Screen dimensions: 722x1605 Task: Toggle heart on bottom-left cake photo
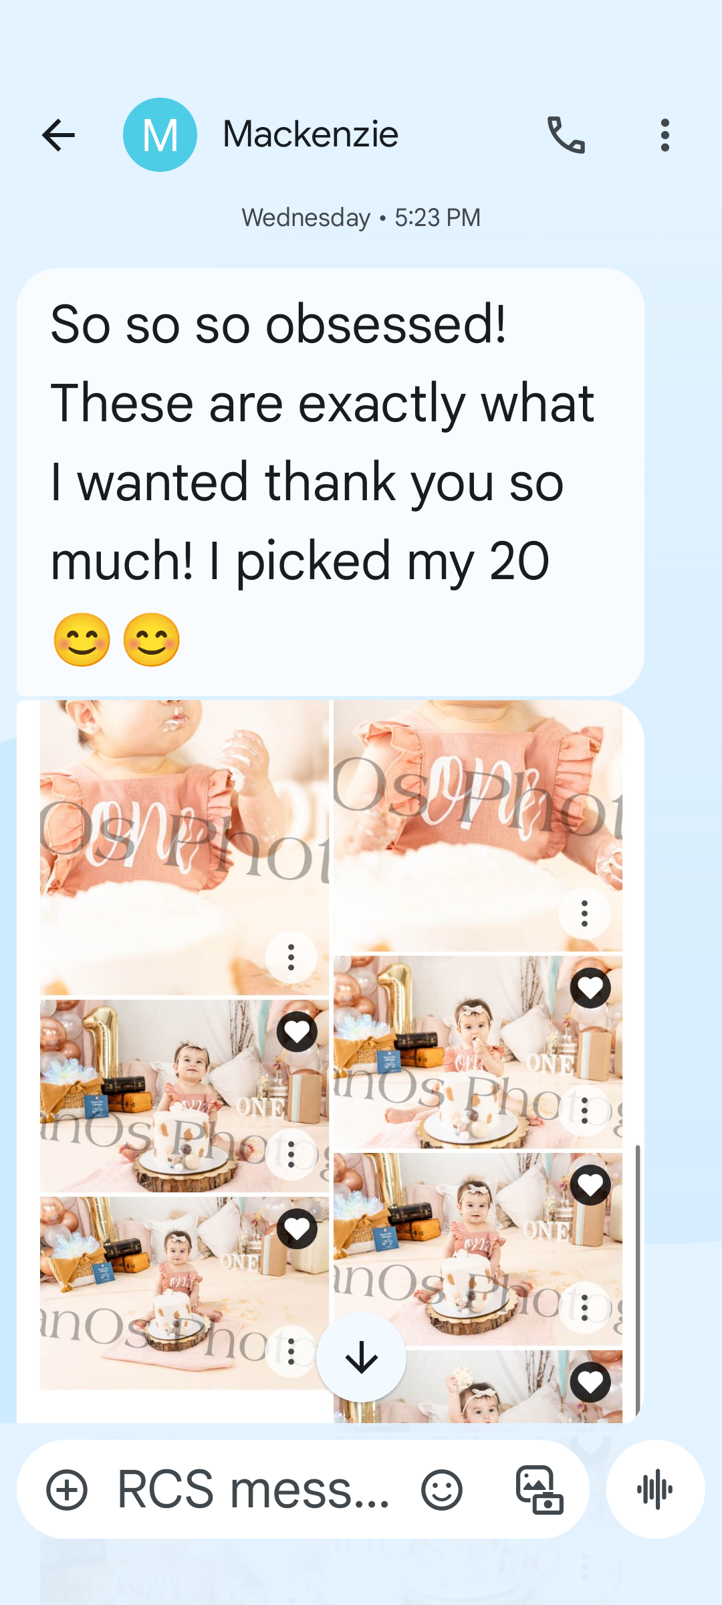tap(297, 1228)
